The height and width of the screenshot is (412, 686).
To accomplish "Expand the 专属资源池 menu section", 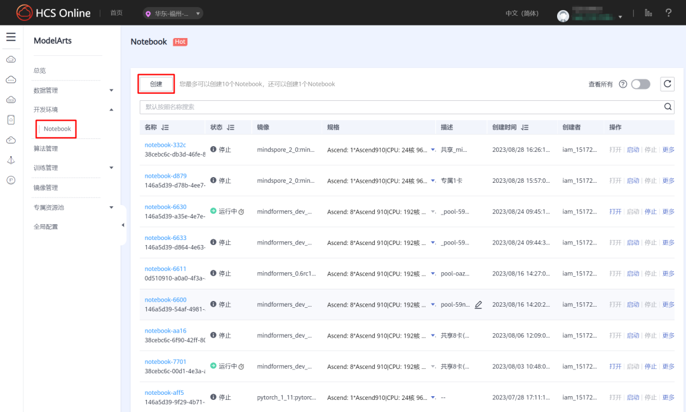I will [111, 208].
